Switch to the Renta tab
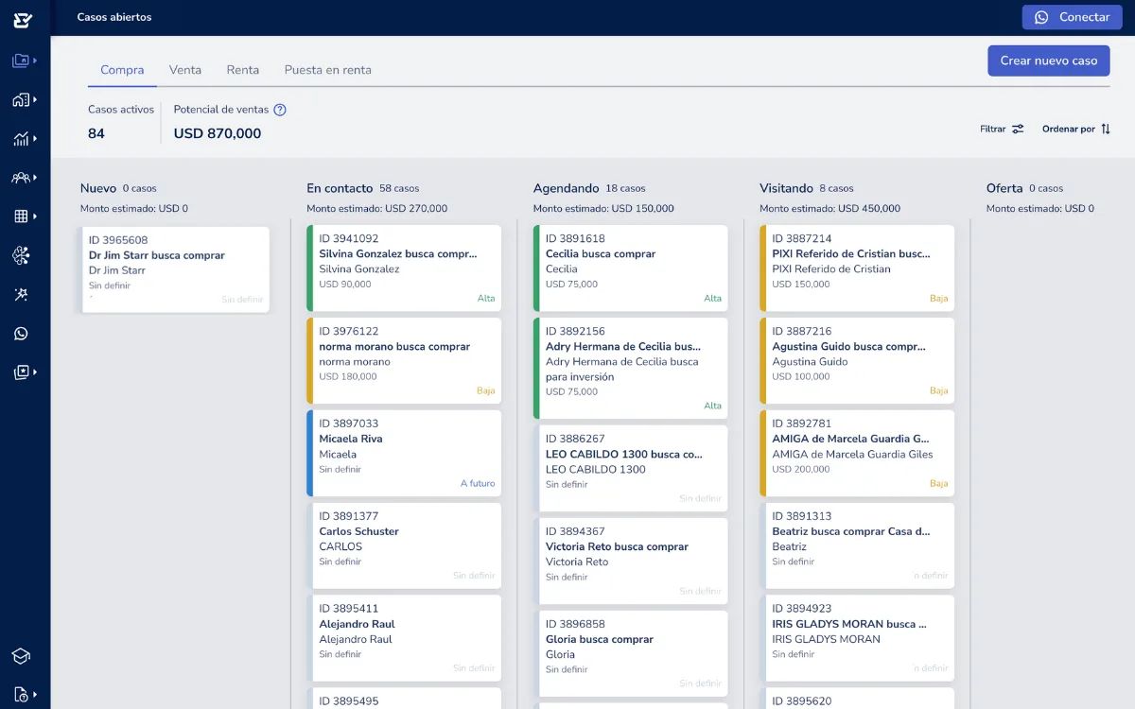The width and height of the screenshot is (1135, 709). coord(243,70)
